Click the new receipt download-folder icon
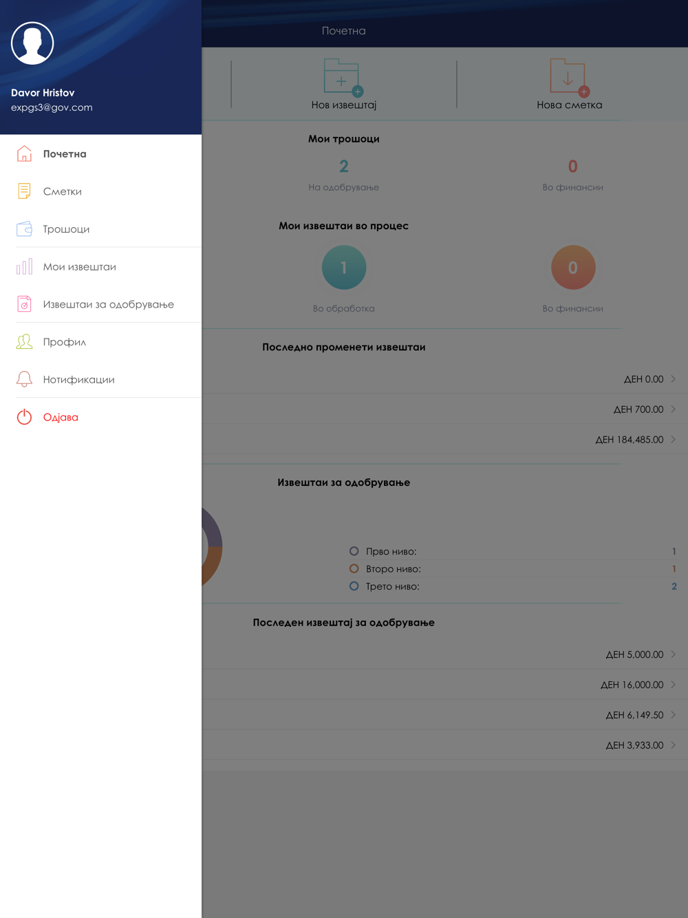Screen dimensions: 688x918 (569, 77)
